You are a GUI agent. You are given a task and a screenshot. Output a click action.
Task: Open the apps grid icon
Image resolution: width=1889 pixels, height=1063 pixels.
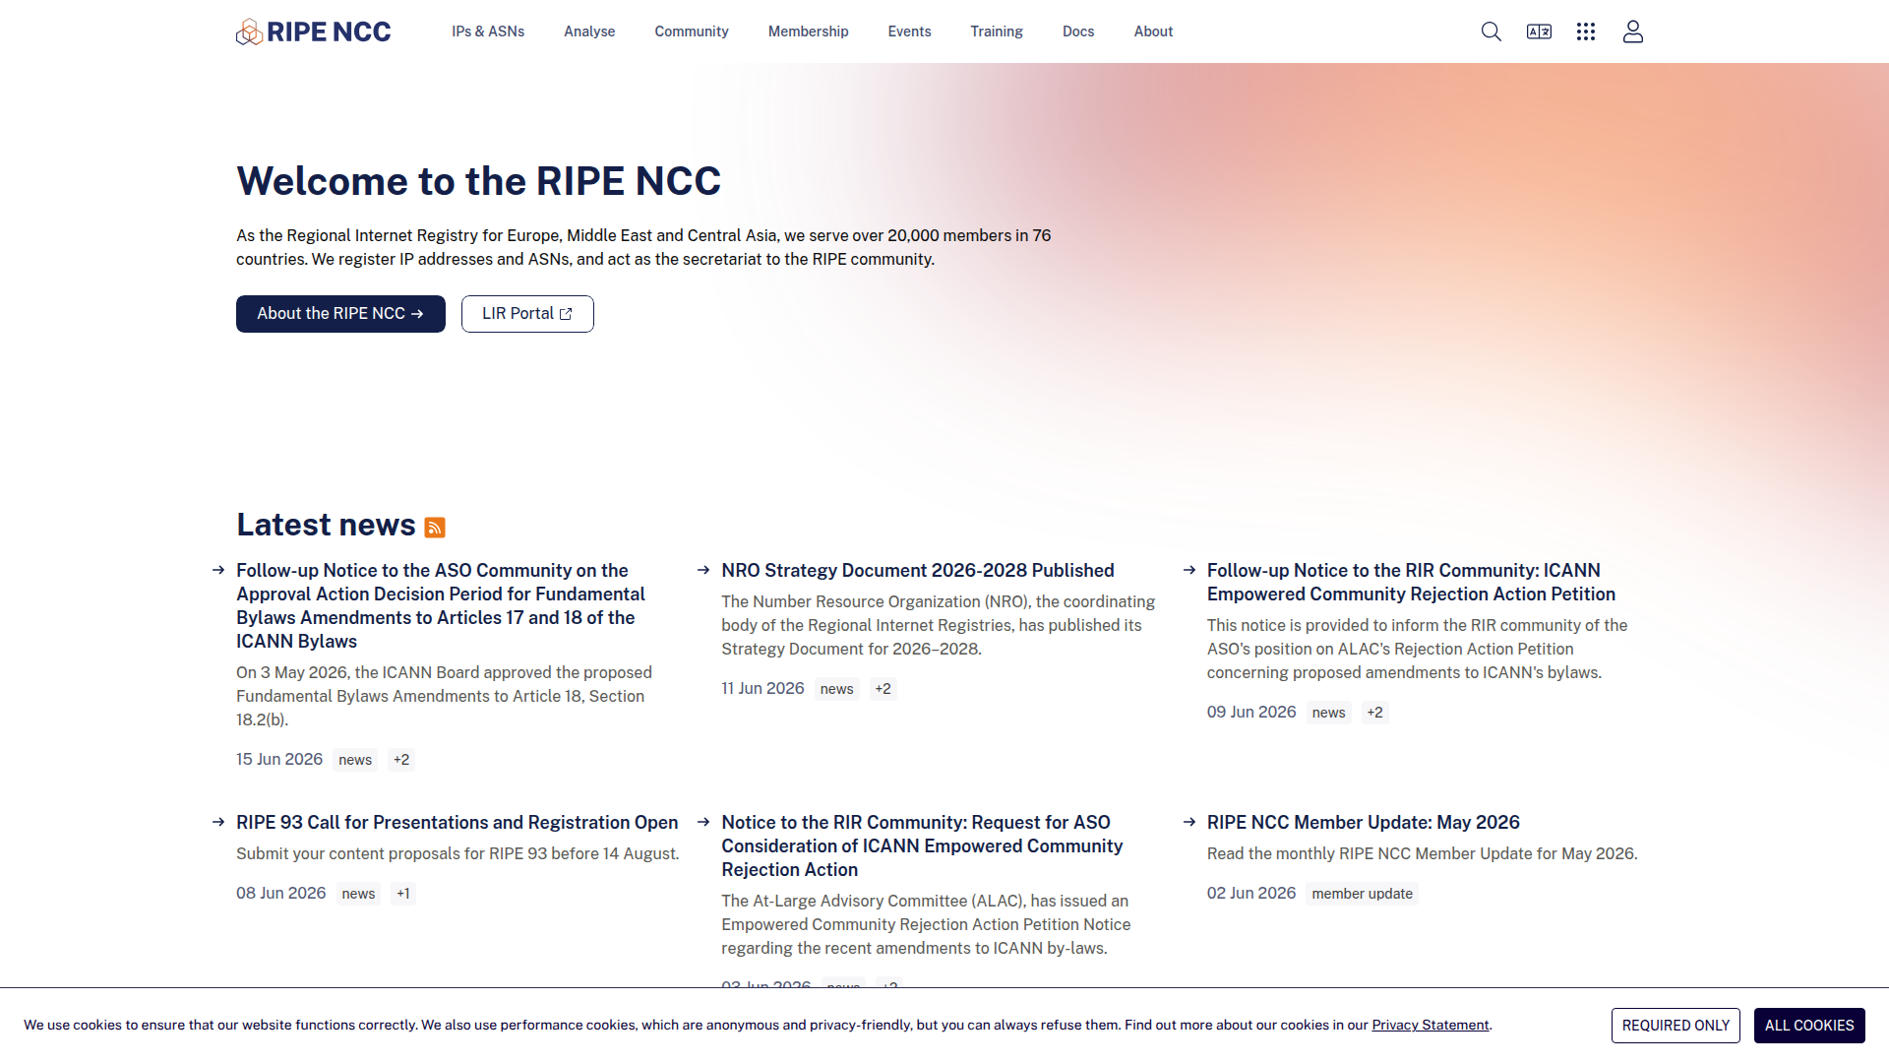(x=1586, y=31)
